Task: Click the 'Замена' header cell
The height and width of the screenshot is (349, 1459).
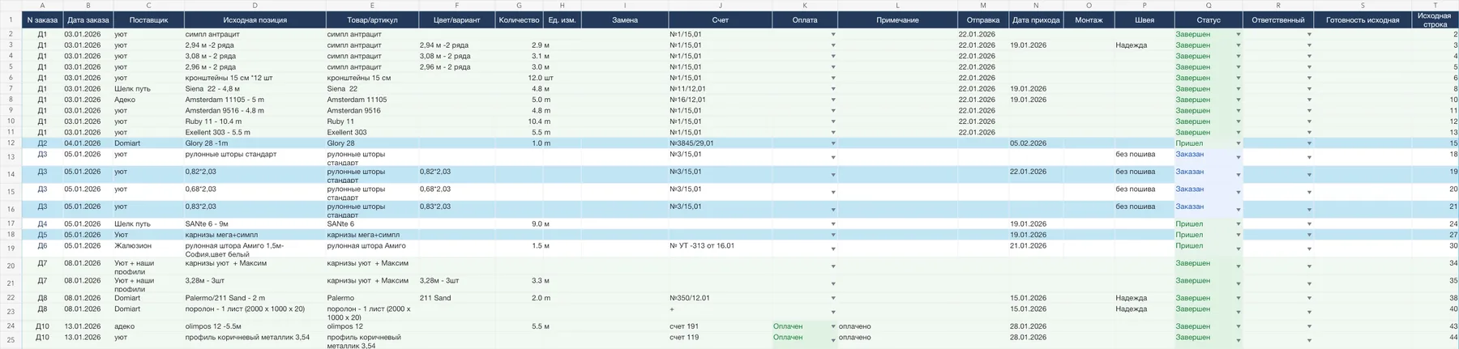Action: click(624, 19)
